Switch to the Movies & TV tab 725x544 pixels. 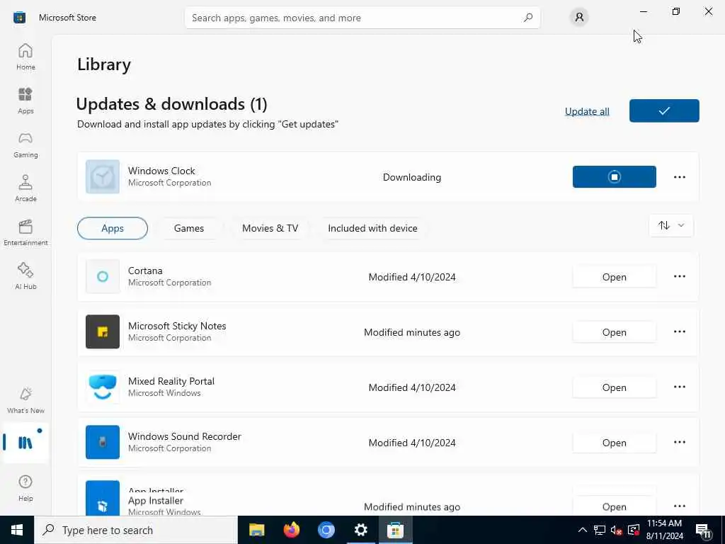click(270, 228)
